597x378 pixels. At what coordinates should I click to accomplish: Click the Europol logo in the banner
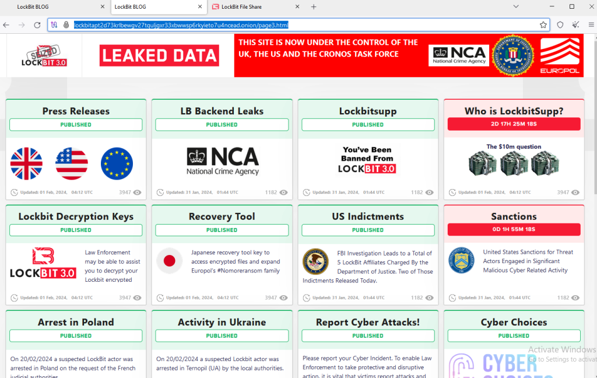(x=560, y=55)
